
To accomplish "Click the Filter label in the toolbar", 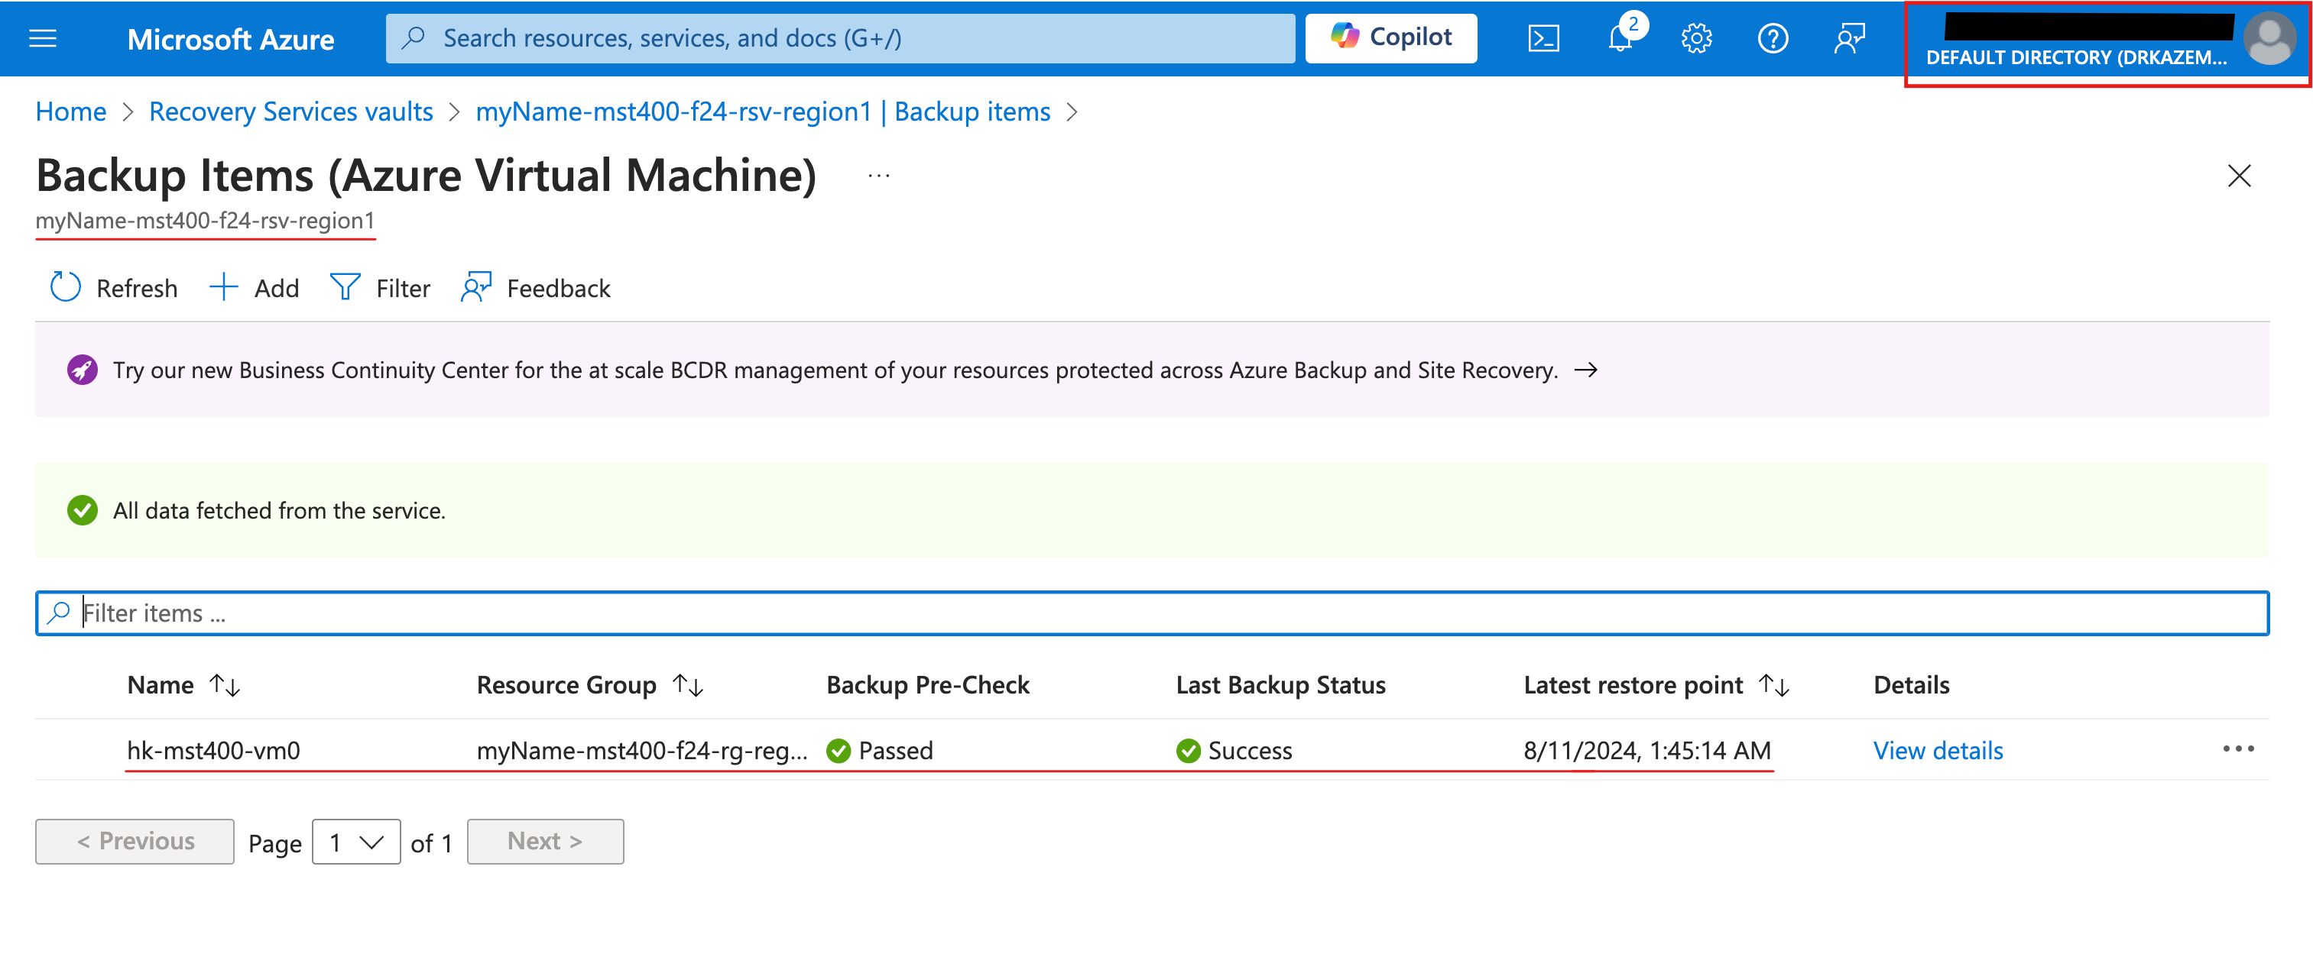I will click(403, 288).
